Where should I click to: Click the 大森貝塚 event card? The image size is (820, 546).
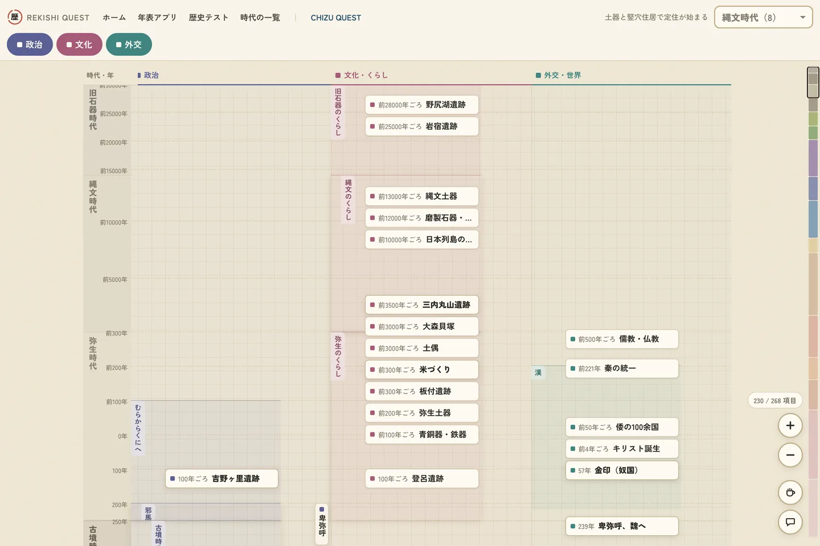click(x=421, y=326)
